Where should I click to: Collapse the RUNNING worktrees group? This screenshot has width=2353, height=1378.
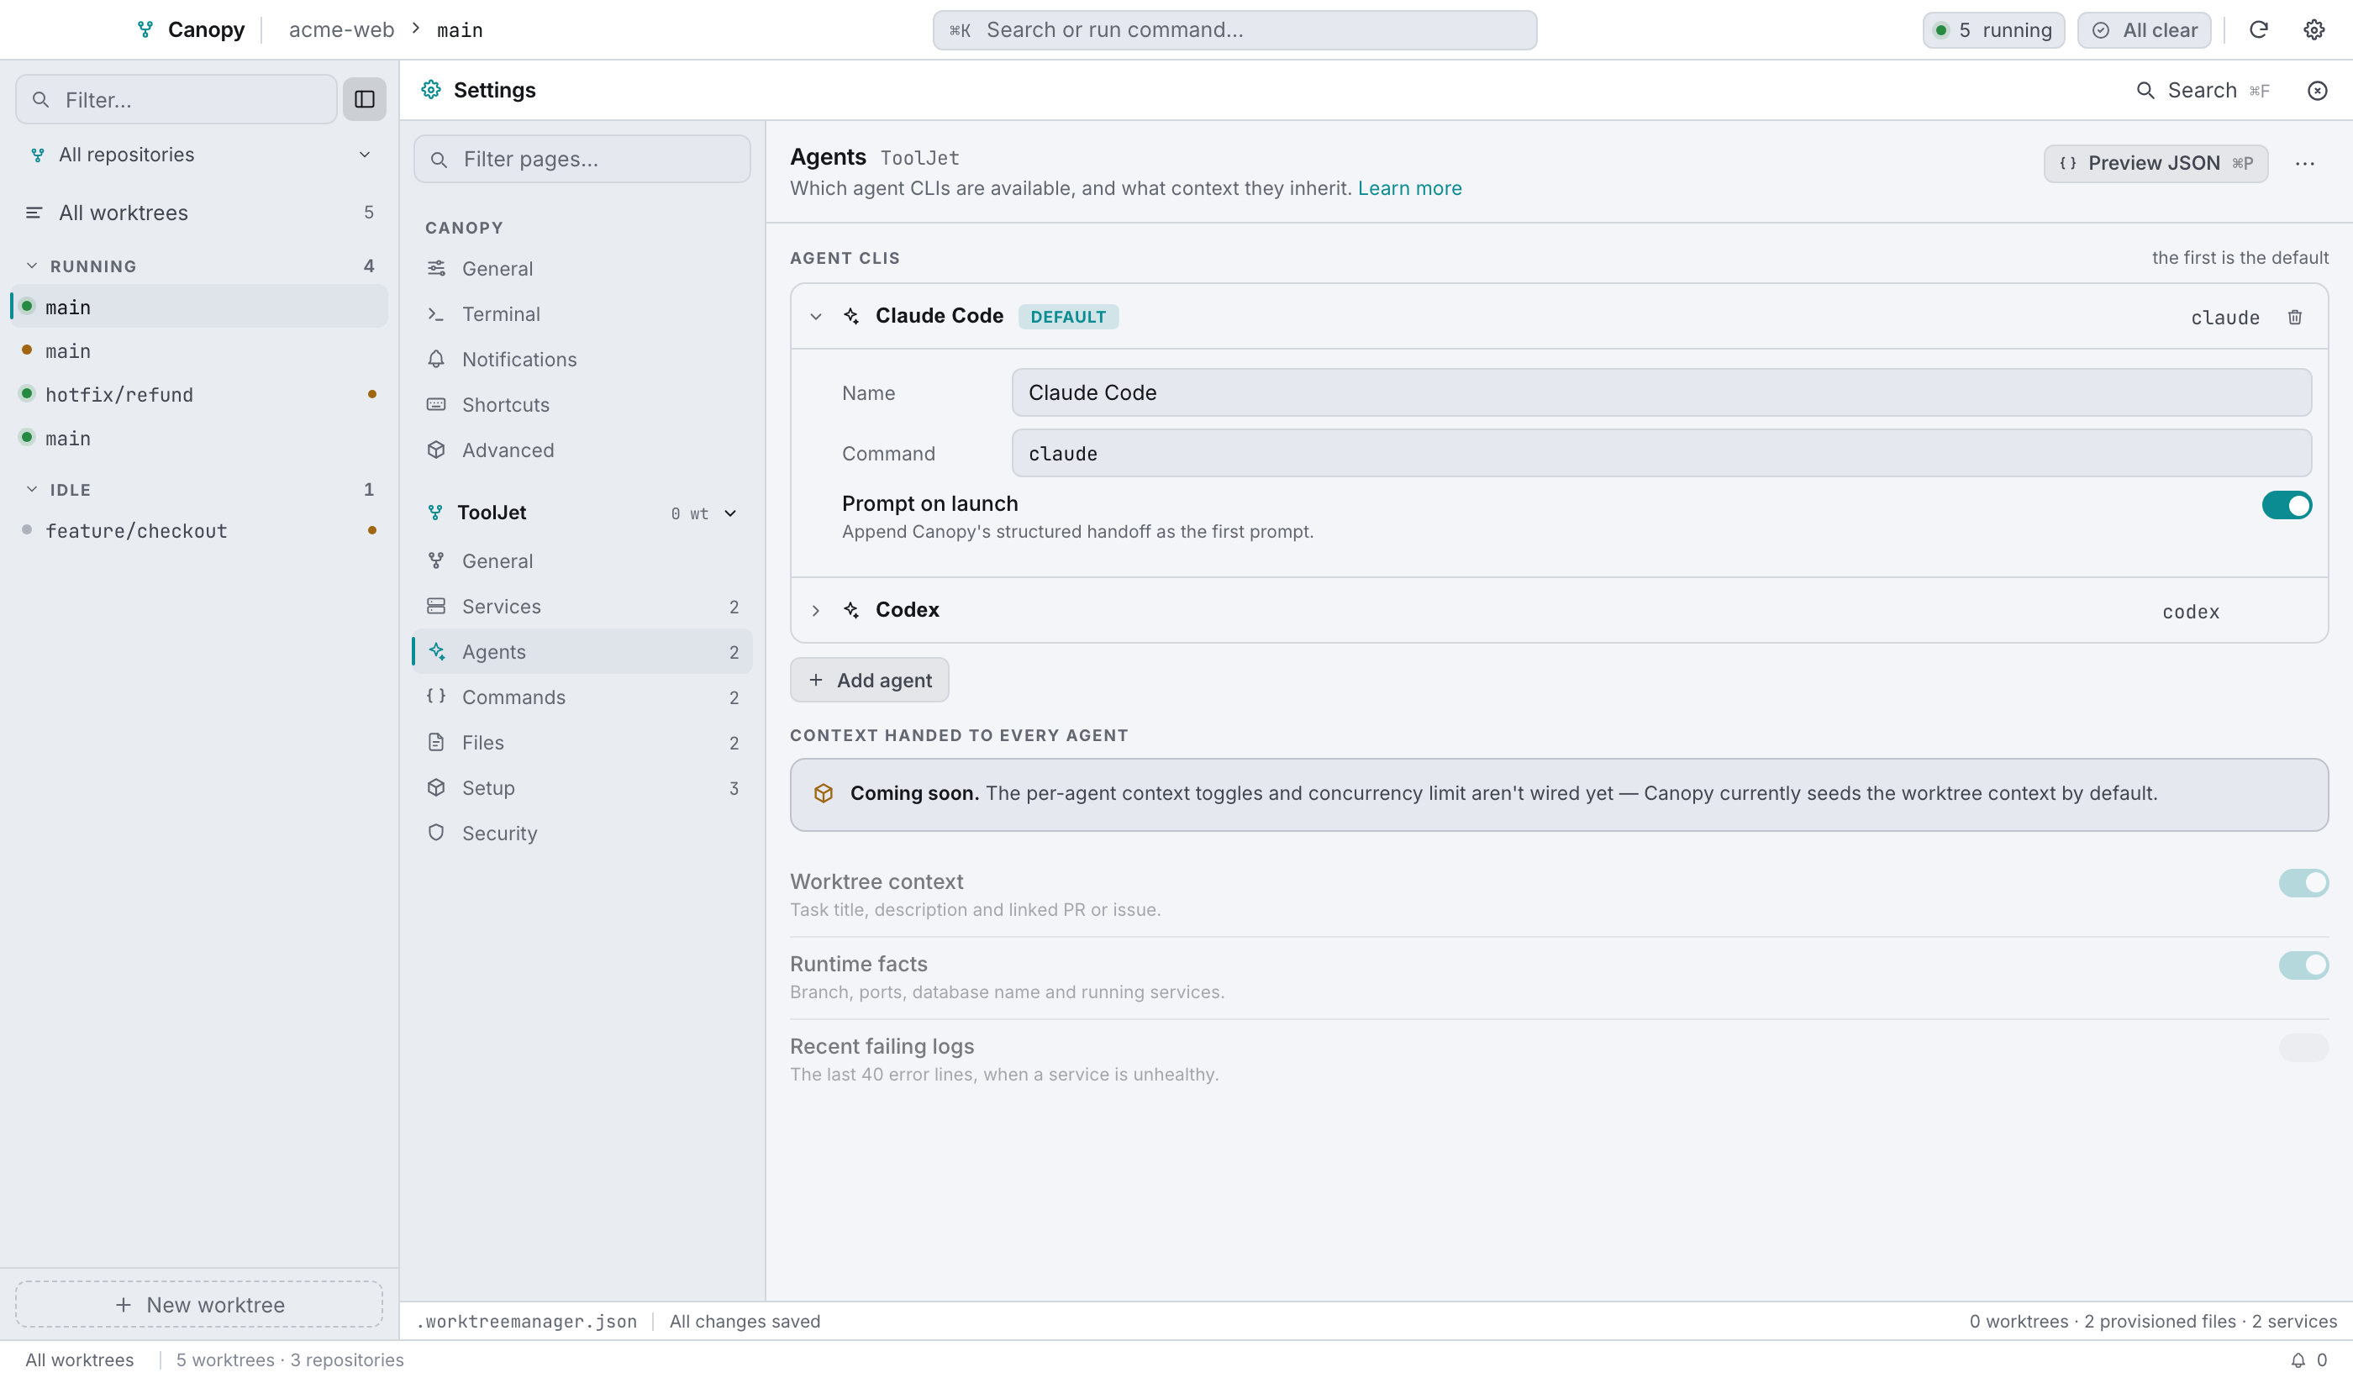point(32,266)
